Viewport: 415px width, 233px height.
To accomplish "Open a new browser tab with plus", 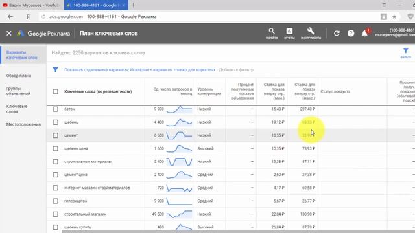I will click(133, 5).
